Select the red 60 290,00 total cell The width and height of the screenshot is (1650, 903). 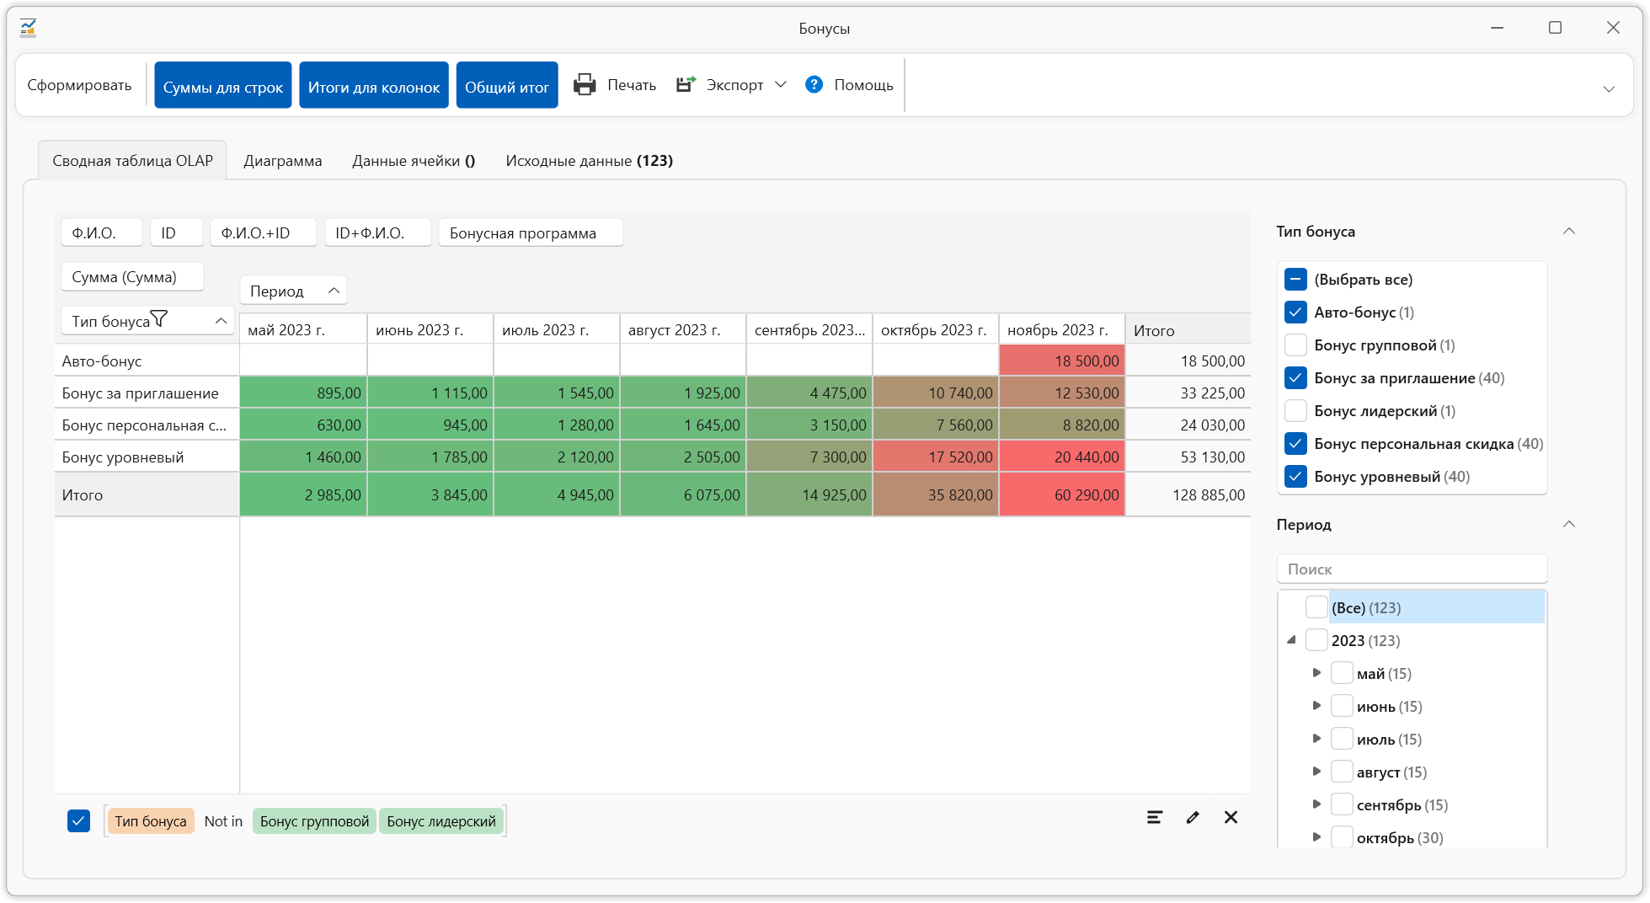point(1061,495)
